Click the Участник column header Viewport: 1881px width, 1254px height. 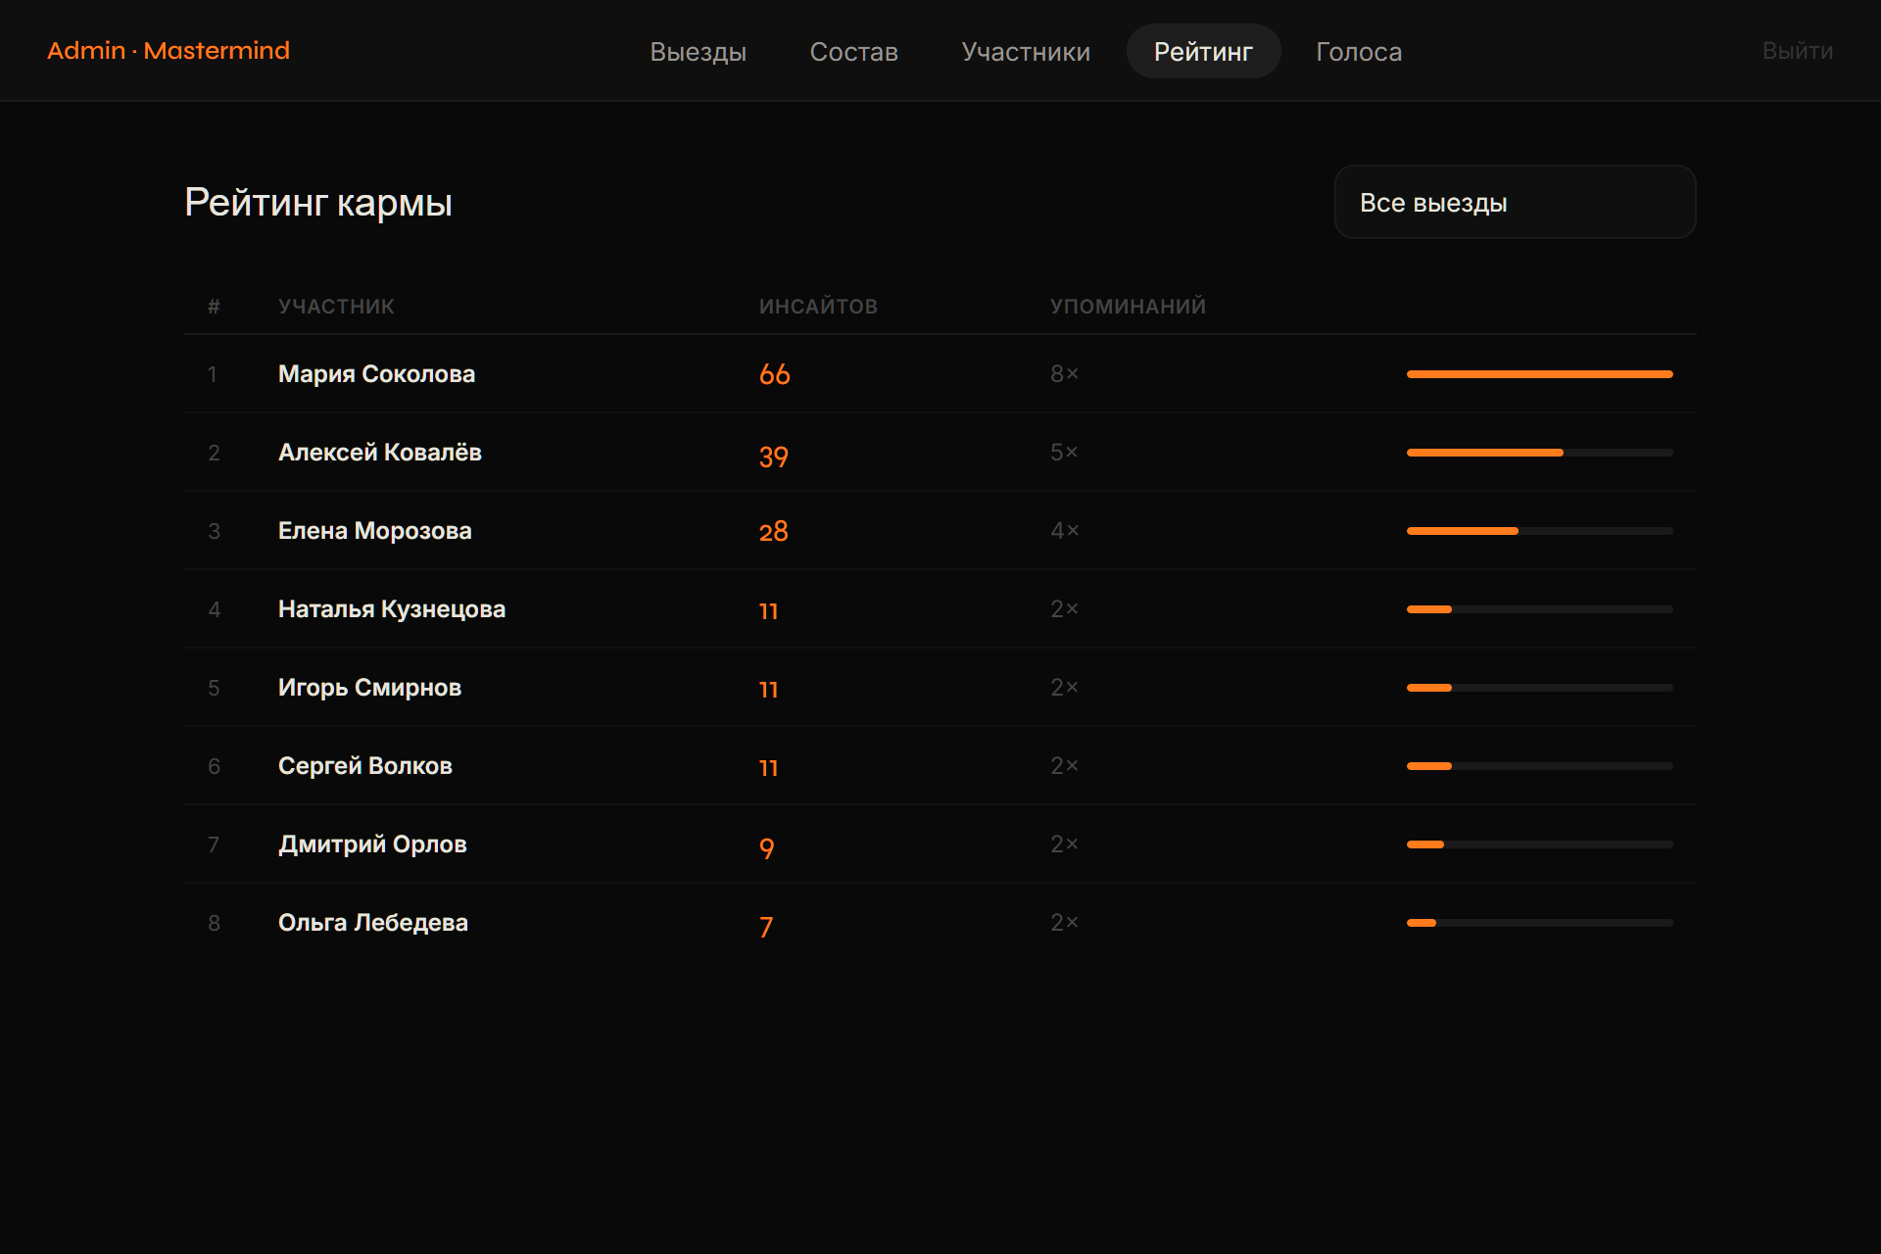[336, 307]
